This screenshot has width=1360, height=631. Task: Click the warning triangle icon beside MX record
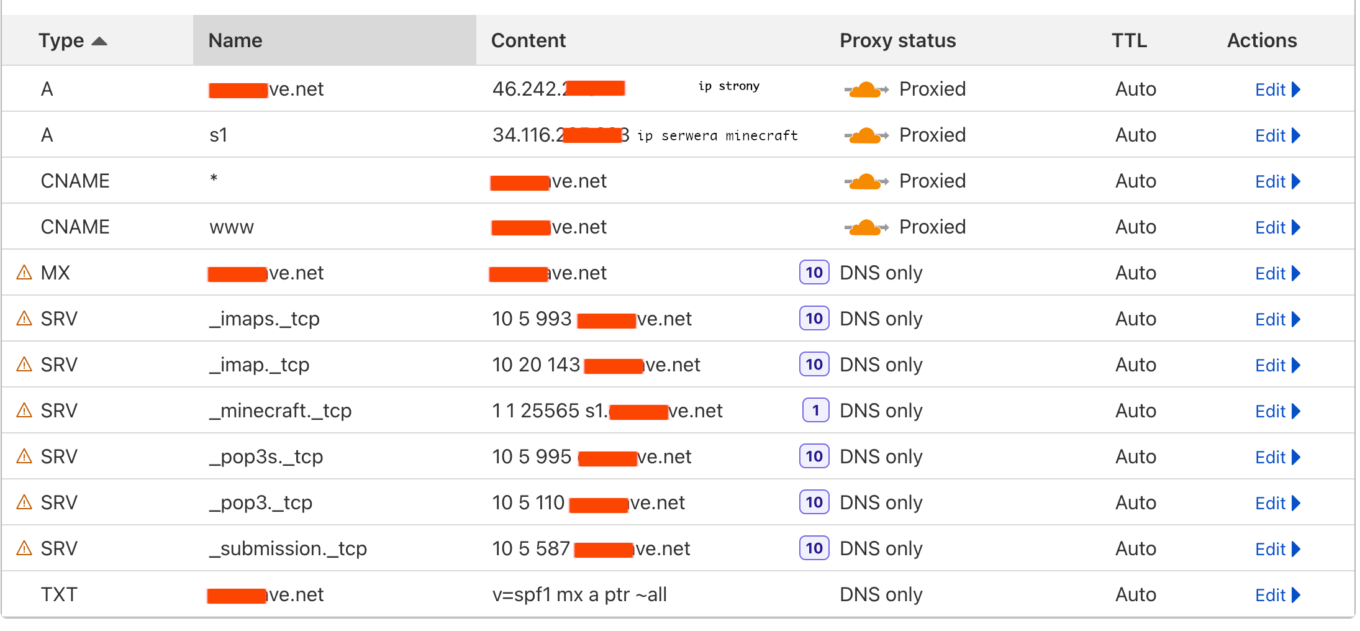(24, 273)
